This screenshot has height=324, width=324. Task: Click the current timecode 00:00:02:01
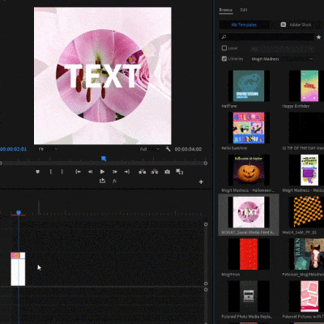pyautogui.click(x=13, y=149)
